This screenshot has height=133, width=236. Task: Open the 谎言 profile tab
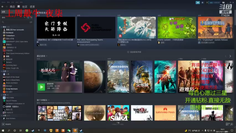(x=32, y=7)
